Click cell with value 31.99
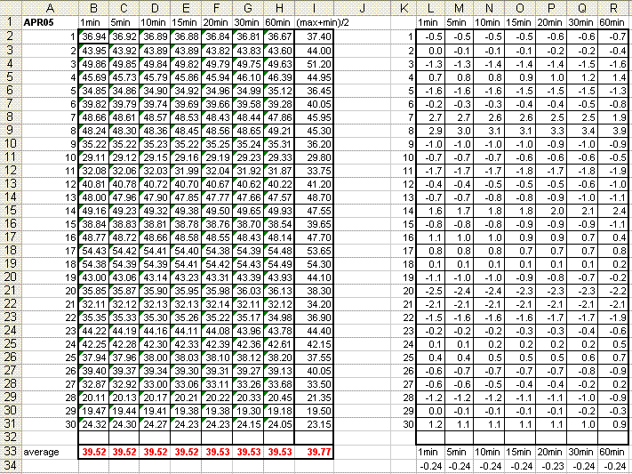The width and height of the screenshot is (632, 474). tap(186, 171)
